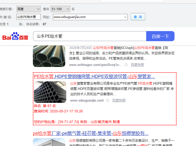Screen dimensions: 196x146
Task: Click the 排名: 第 87 名 text
Action: [45, 106]
